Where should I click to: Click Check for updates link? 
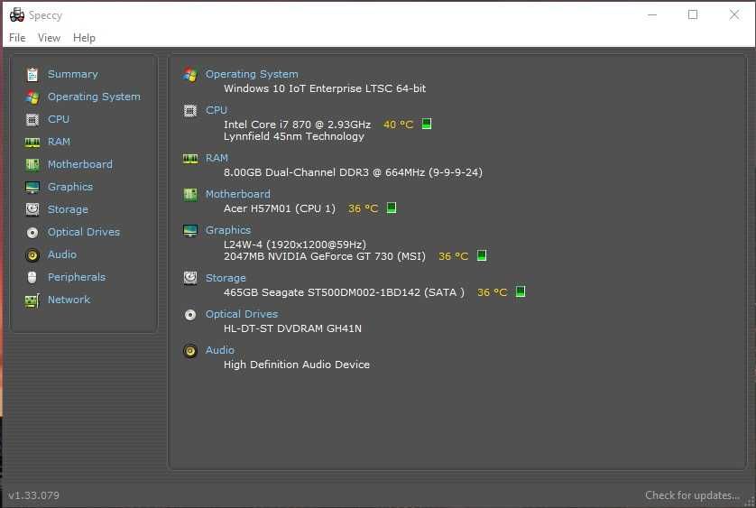coord(692,495)
